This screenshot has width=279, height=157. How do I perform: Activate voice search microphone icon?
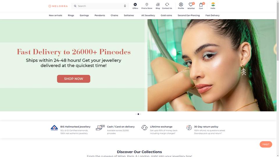click(x=125, y=6)
